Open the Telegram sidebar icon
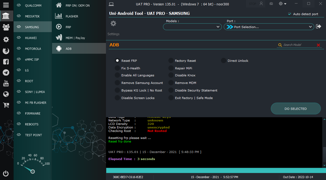 pos(6,73)
